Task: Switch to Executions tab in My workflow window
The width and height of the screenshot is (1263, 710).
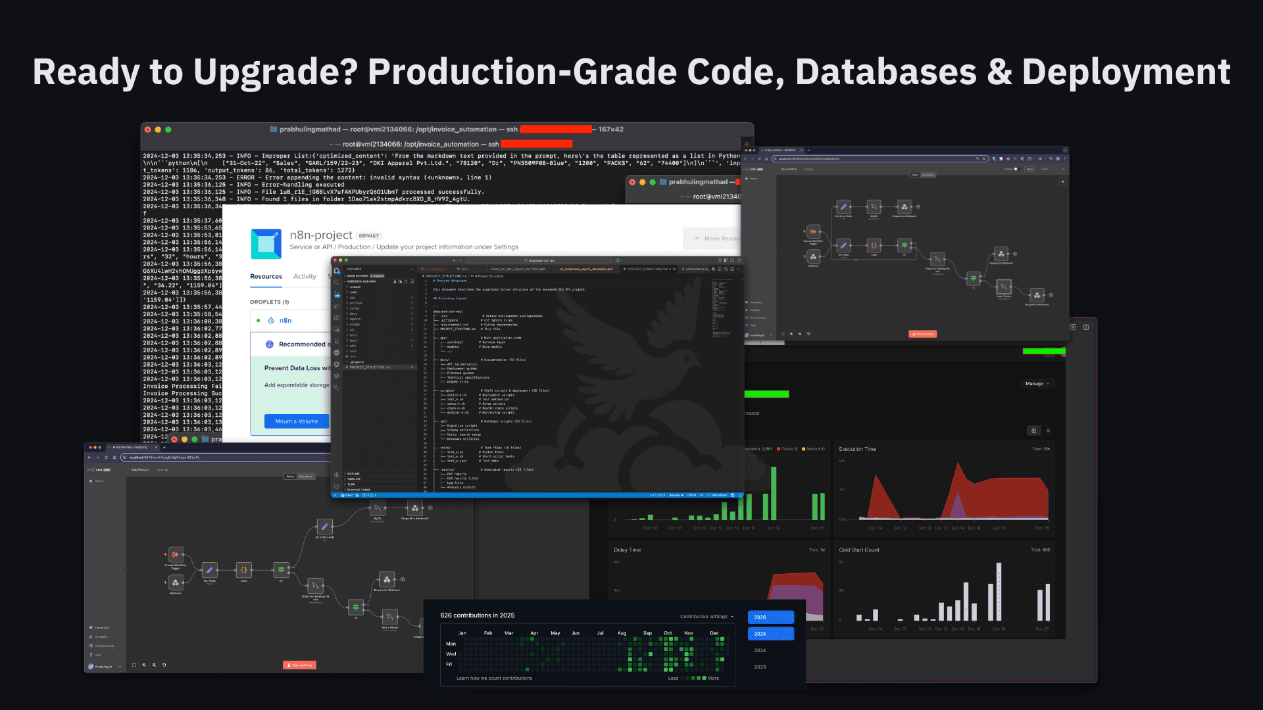Action: 928,175
